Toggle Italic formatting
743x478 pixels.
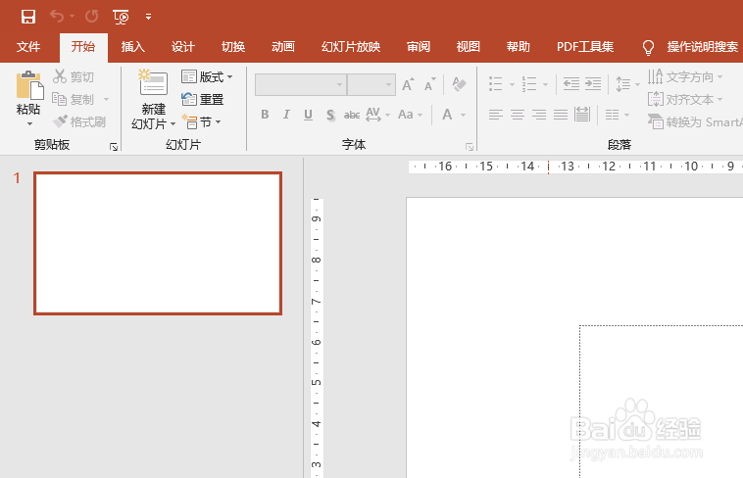coord(286,115)
